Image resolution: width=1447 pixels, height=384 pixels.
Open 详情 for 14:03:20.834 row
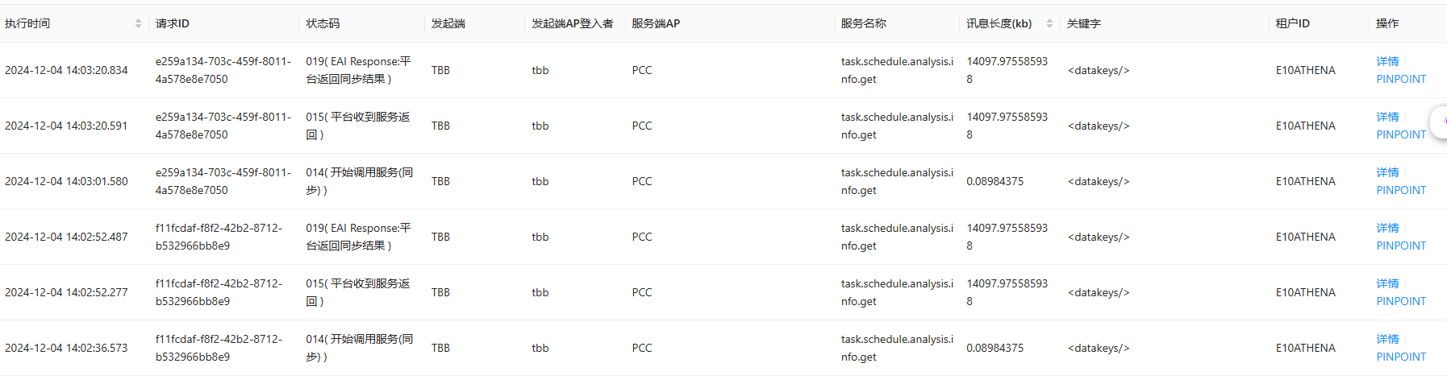[x=1387, y=61]
